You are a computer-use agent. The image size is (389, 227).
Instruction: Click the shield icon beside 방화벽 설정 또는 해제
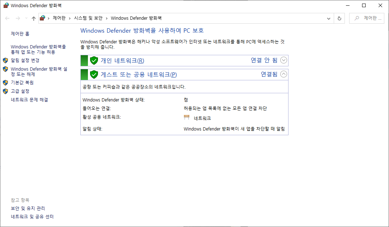tap(5, 69)
